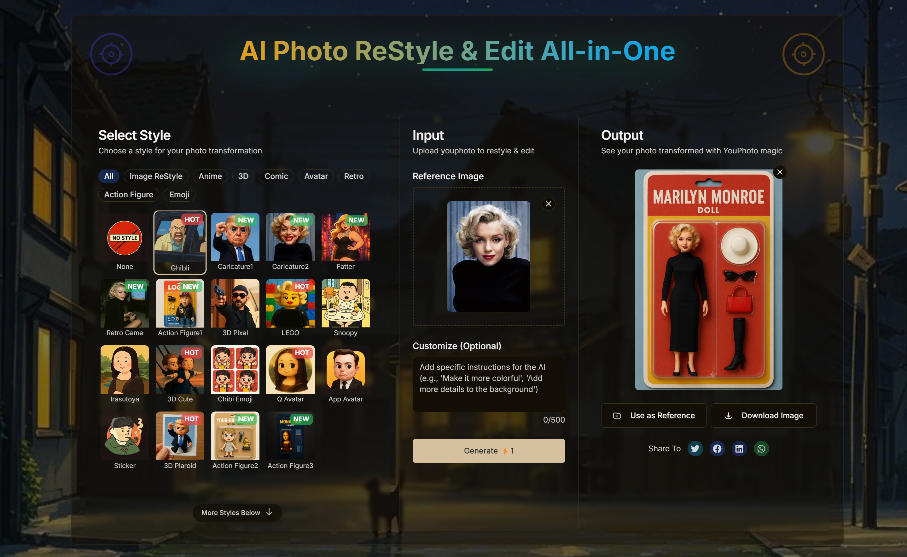The height and width of the screenshot is (557, 907).
Task: Close the output doll image
Action: 780,172
